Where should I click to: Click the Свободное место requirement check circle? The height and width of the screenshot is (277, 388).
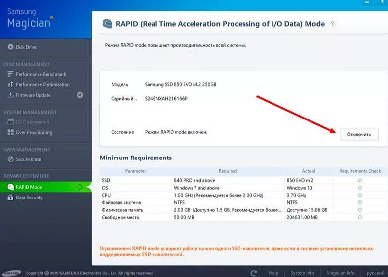(x=360, y=217)
